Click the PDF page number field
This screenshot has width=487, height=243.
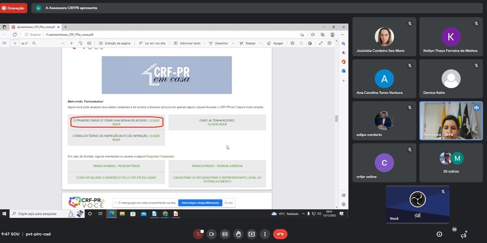(15, 43)
